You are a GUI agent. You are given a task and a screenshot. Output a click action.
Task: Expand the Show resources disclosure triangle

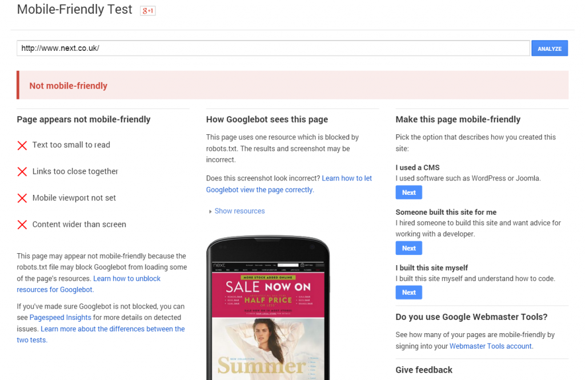click(210, 211)
